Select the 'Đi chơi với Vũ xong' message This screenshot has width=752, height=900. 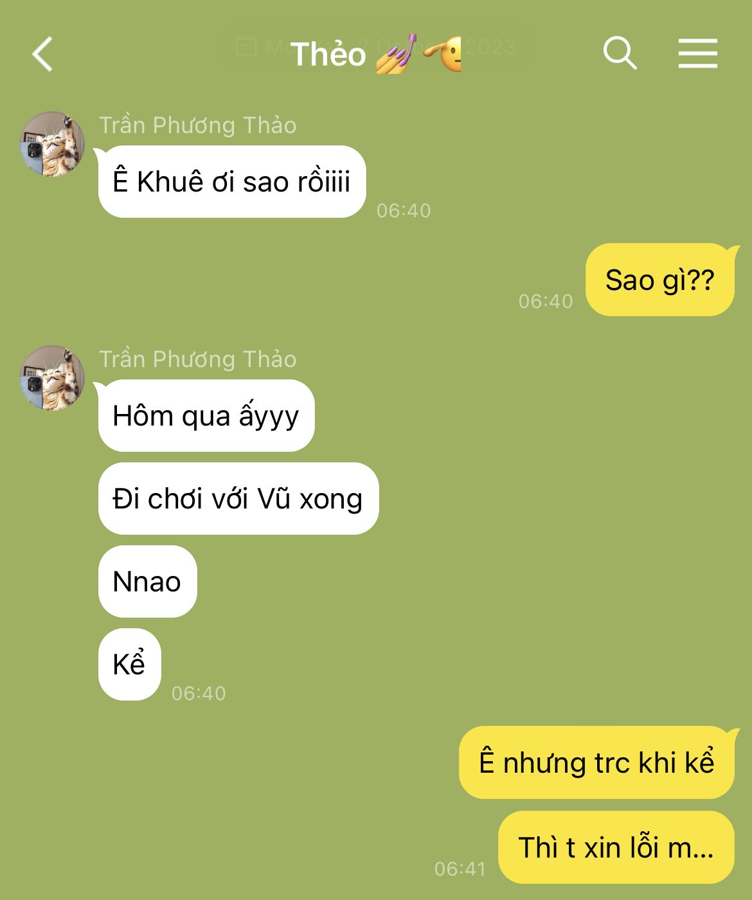238,498
